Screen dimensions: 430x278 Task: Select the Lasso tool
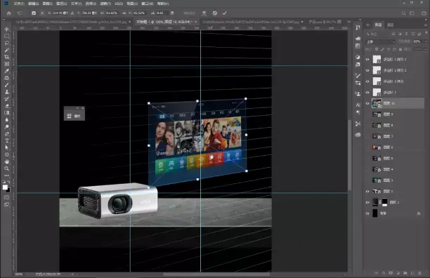point(6,43)
